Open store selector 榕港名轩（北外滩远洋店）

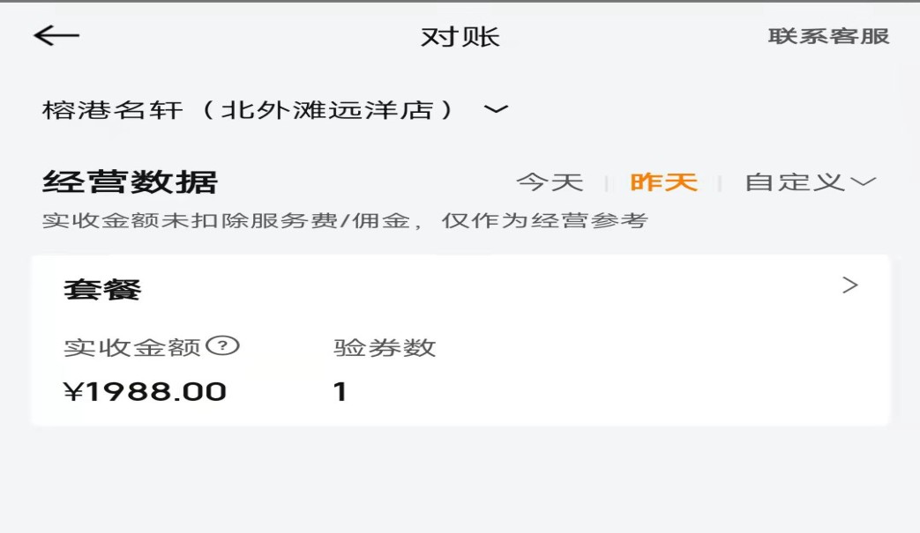[x=249, y=110]
